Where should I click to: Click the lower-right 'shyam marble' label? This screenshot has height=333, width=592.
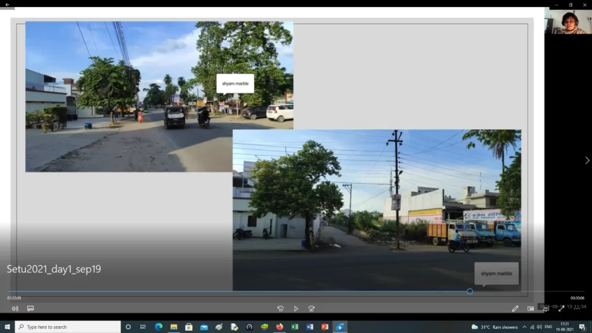pos(496,273)
